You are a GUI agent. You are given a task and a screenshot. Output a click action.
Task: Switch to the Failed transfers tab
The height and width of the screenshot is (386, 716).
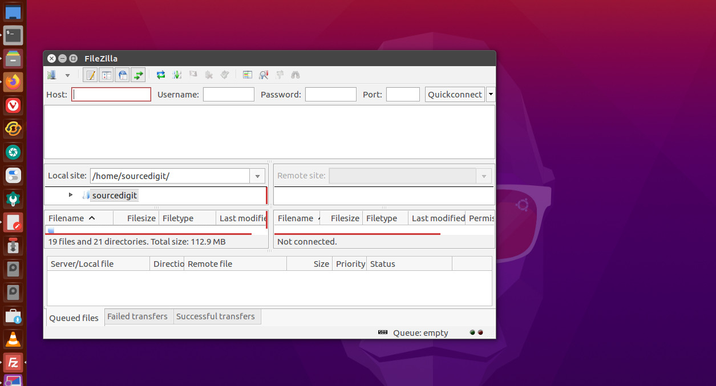pyautogui.click(x=138, y=316)
